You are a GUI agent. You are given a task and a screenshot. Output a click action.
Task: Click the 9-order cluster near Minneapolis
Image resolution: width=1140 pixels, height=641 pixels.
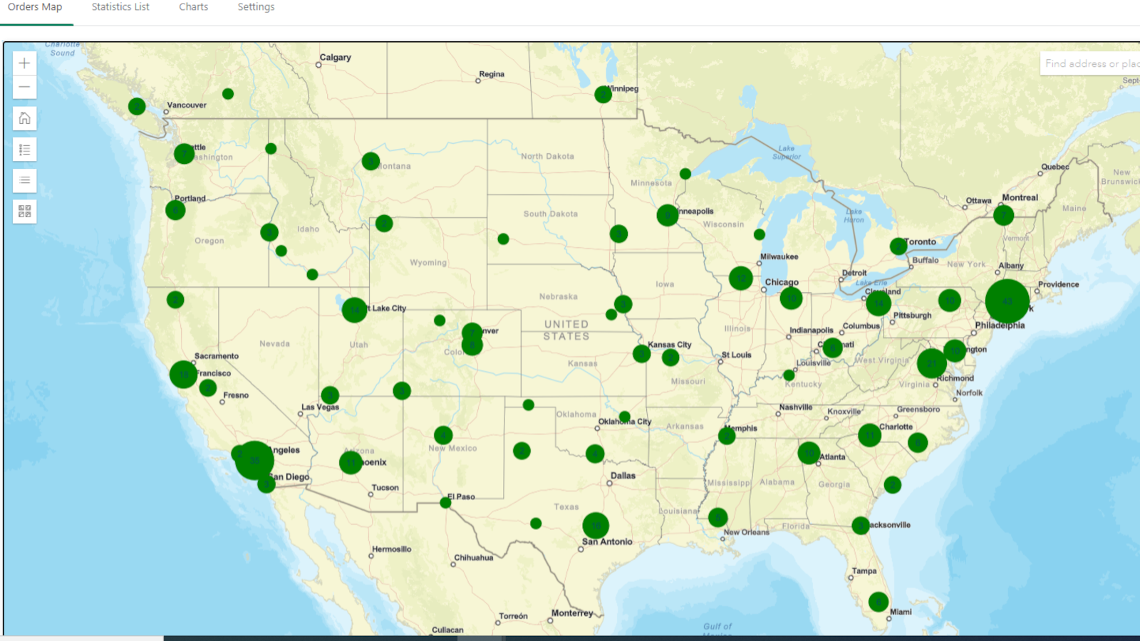[667, 215]
